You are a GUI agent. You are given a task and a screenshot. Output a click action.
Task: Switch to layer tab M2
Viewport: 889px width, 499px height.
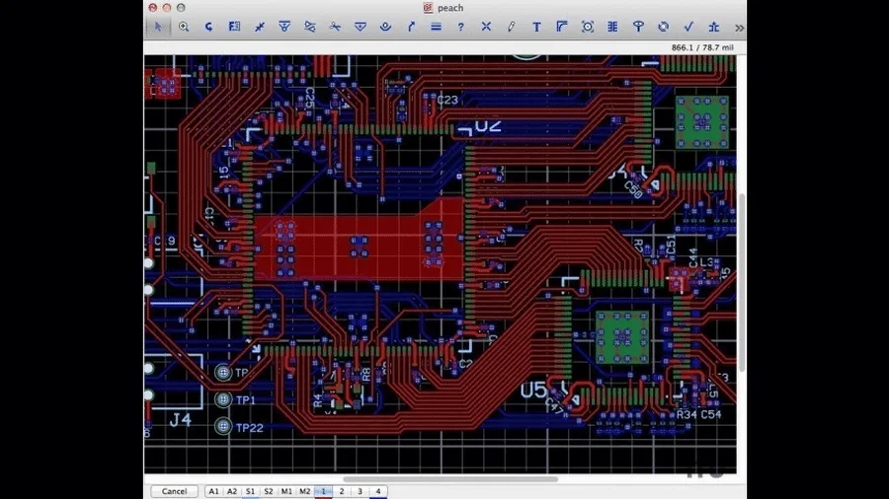click(304, 491)
